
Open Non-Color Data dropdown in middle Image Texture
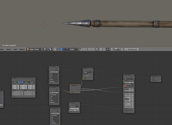click(x=54, y=95)
